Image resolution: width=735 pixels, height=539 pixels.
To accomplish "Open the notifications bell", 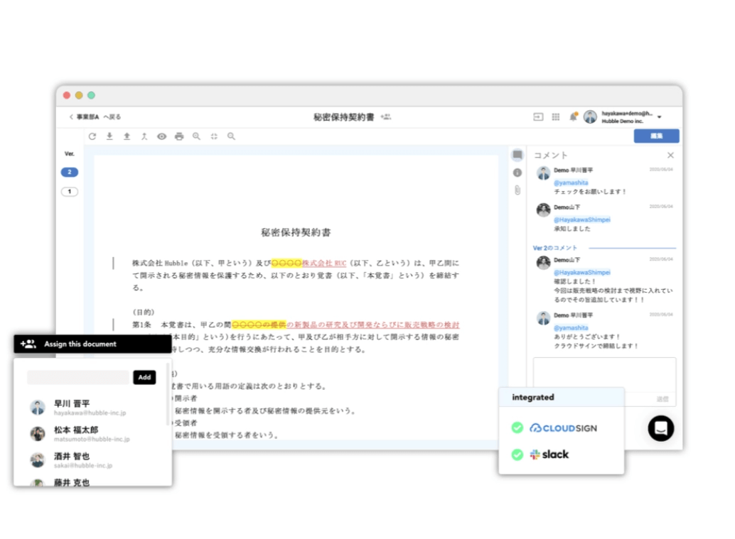I will [x=573, y=117].
